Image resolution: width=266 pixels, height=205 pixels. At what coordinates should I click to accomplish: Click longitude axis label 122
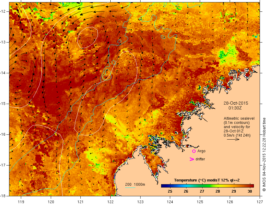pos(110,202)
